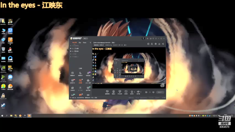
Task: Open the Steam desktop shortcut
Action: click(x=3, y=106)
